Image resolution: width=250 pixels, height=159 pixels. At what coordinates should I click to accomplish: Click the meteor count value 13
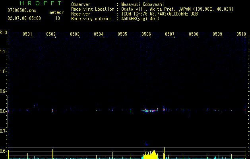[58, 18]
